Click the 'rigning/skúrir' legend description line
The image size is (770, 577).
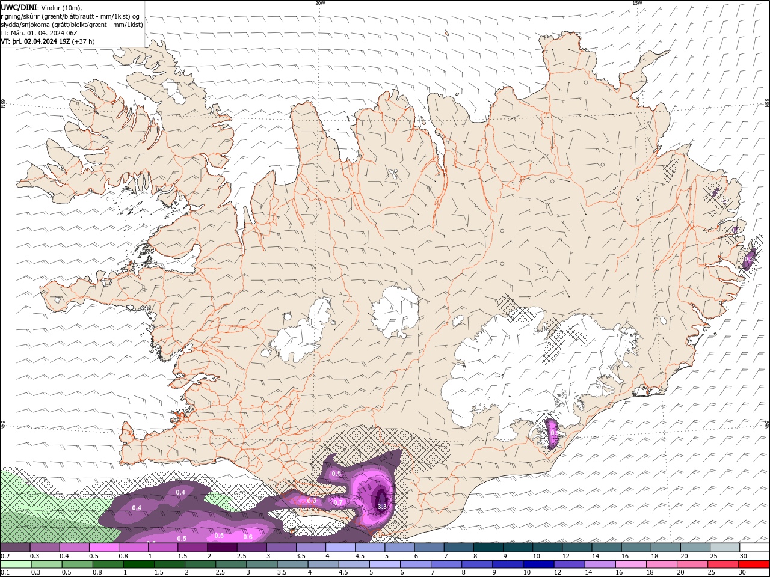pos(70,16)
